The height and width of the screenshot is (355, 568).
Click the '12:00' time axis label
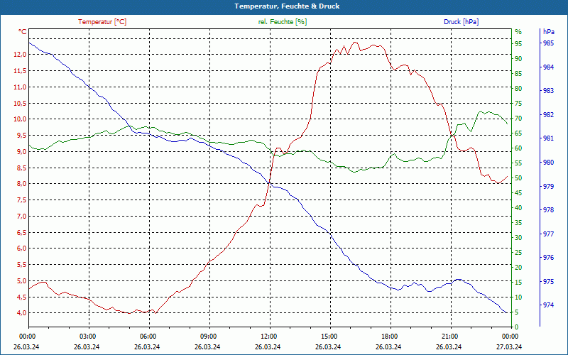[268, 337]
